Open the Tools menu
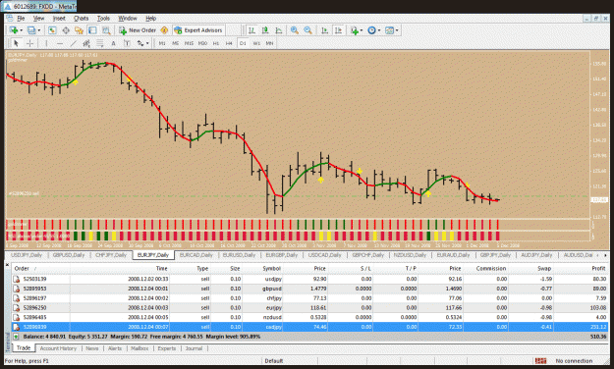Screen dimensions: 614x369 pyautogui.click(x=103, y=19)
